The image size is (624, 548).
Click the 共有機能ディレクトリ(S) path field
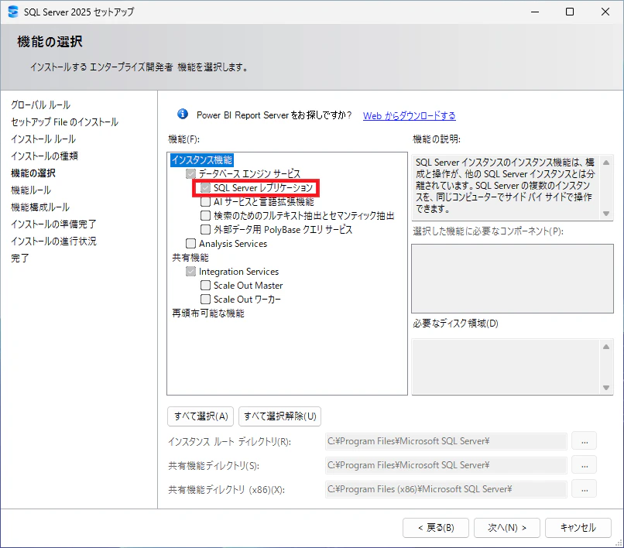coord(446,465)
